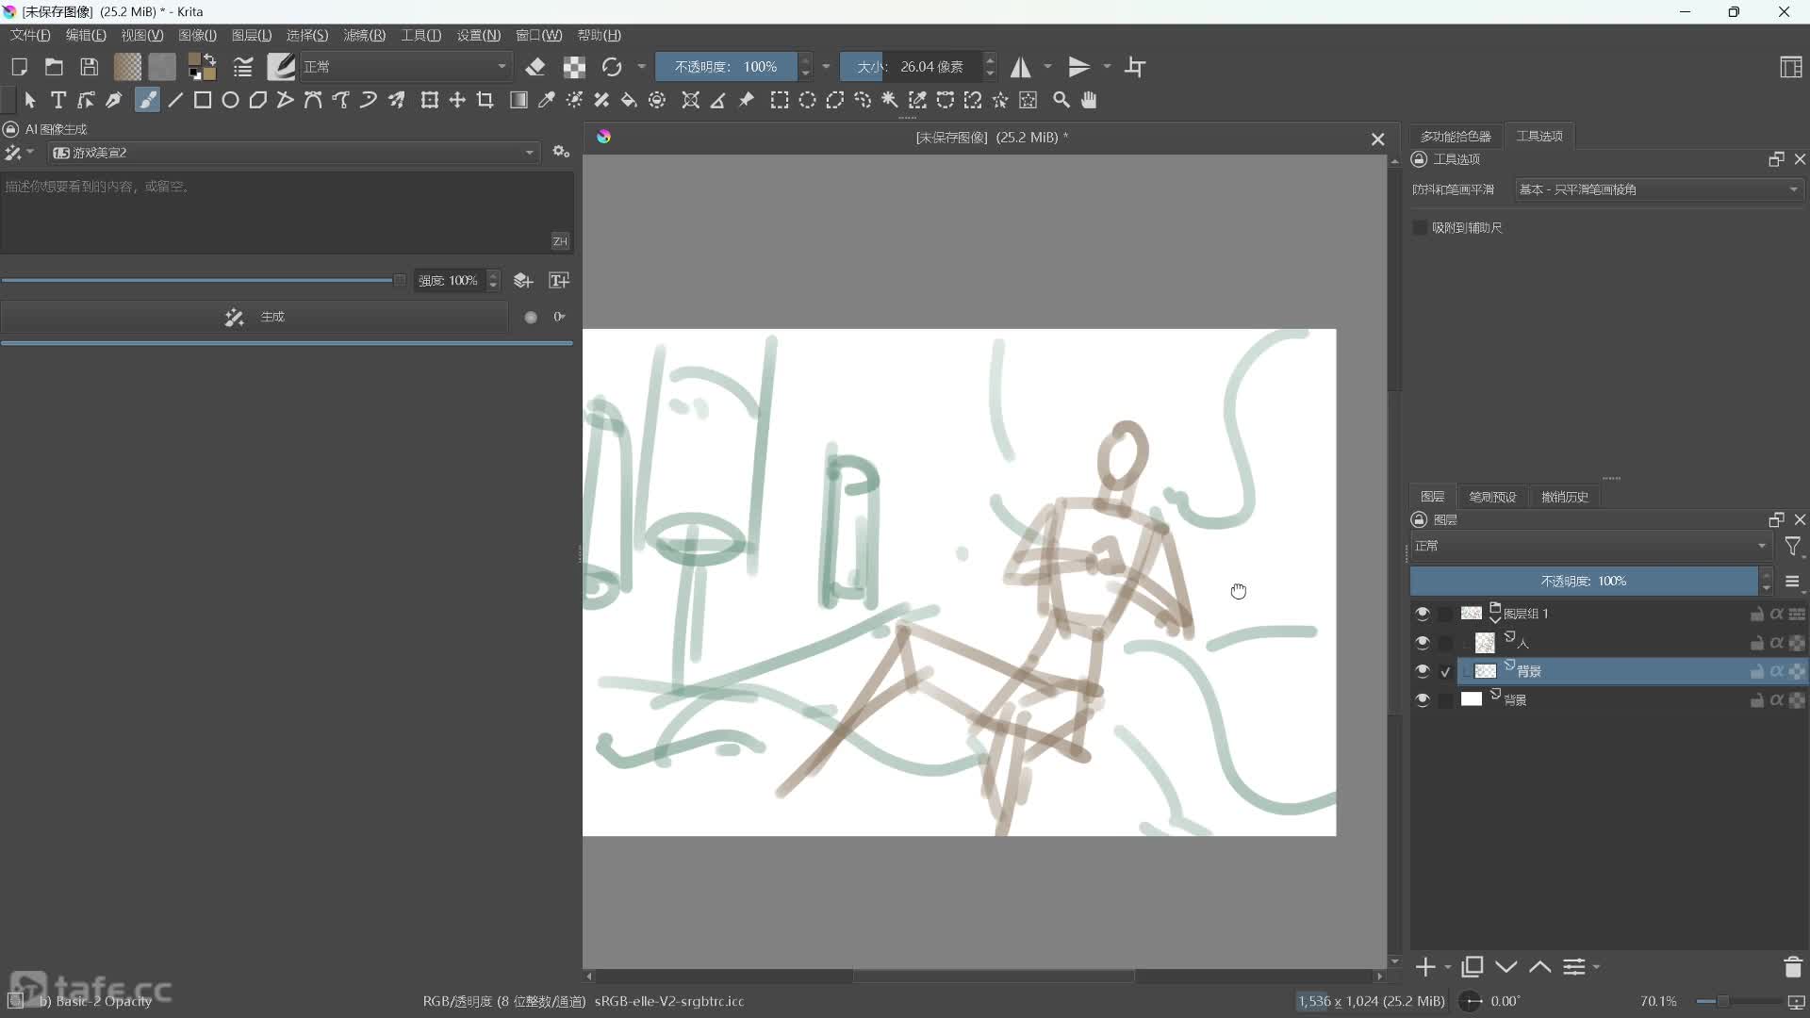
Task: Open brush editor settings icon
Action: tap(243, 67)
